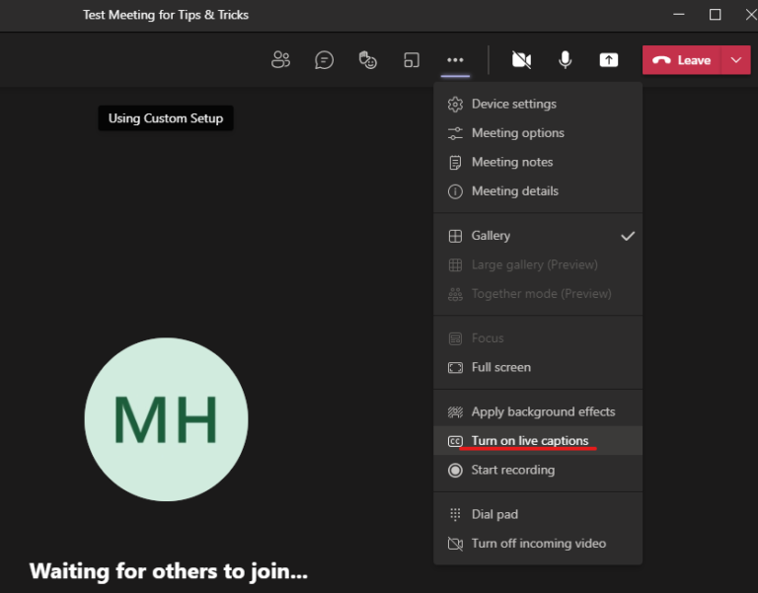Click the Meeting details info icon
The image size is (758, 593).
[455, 191]
